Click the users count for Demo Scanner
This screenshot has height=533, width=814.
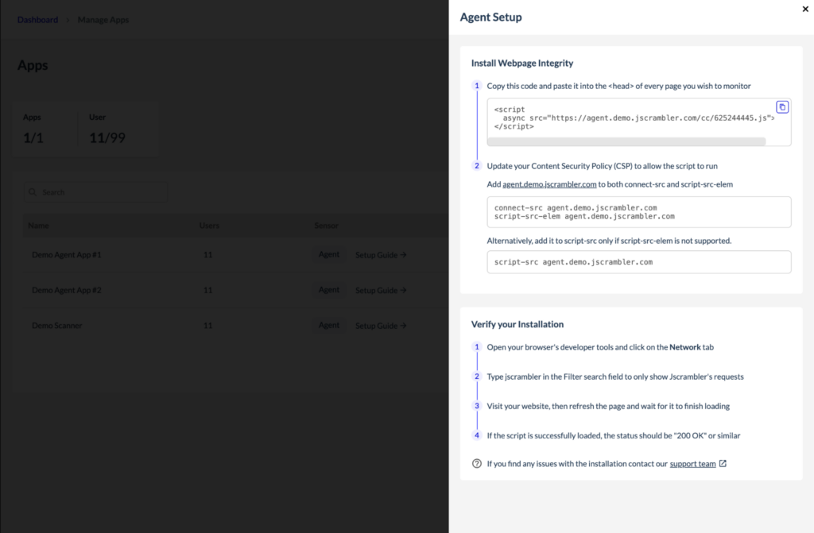pos(207,326)
